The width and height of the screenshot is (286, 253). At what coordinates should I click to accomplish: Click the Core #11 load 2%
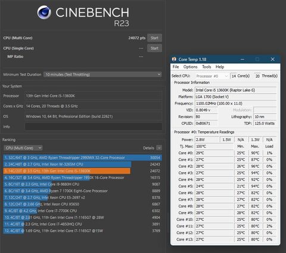(269, 226)
